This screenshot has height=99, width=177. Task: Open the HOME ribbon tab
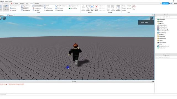tap(17, 3)
